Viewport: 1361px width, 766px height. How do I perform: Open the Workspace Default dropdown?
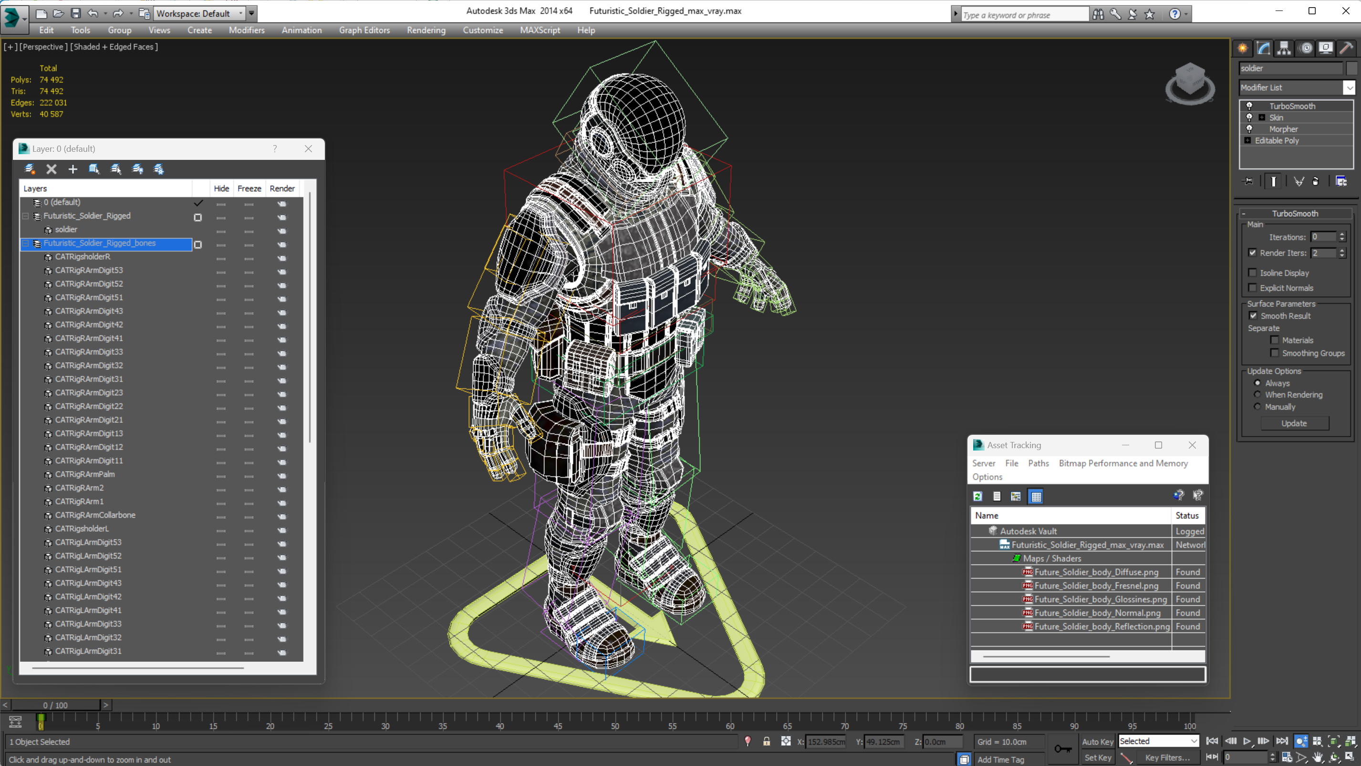point(200,13)
